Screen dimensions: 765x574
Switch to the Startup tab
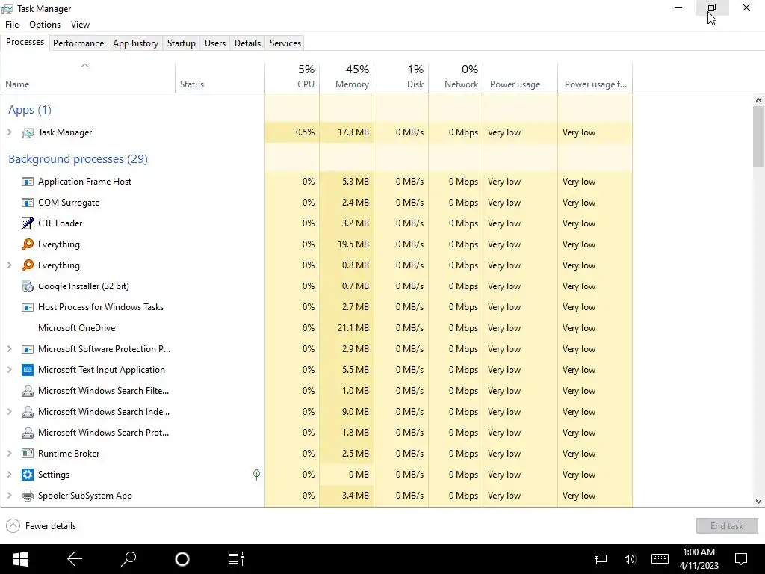182,43
